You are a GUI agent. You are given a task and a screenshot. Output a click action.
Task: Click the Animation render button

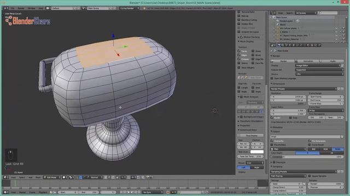point(307,61)
